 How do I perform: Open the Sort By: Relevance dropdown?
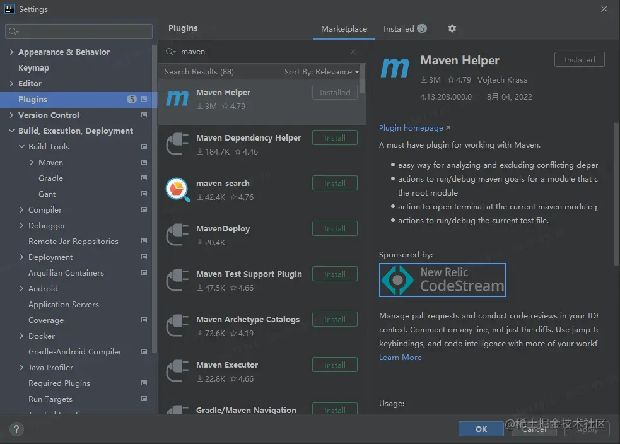(x=322, y=72)
